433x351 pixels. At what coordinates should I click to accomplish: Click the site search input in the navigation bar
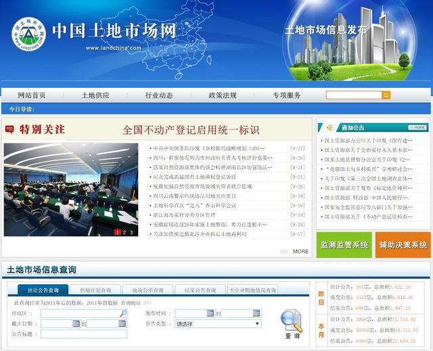(354, 95)
